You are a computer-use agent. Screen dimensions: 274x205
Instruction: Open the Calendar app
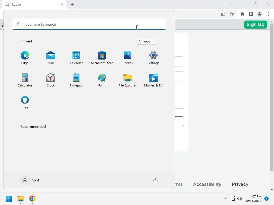[76, 58]
